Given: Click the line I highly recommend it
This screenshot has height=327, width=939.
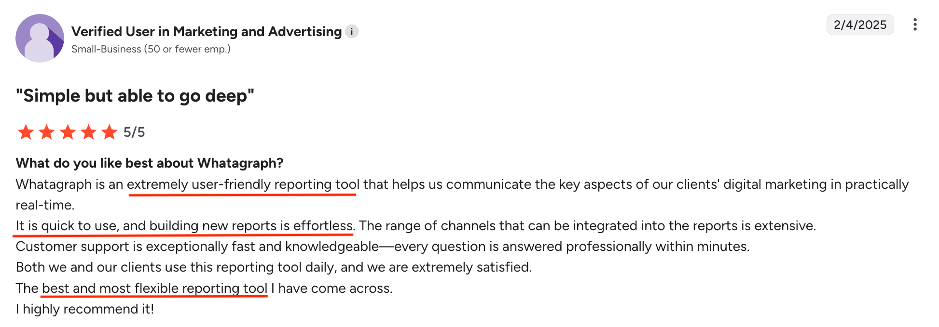Looking at the screenshot, I should click(x=84, y=309).
